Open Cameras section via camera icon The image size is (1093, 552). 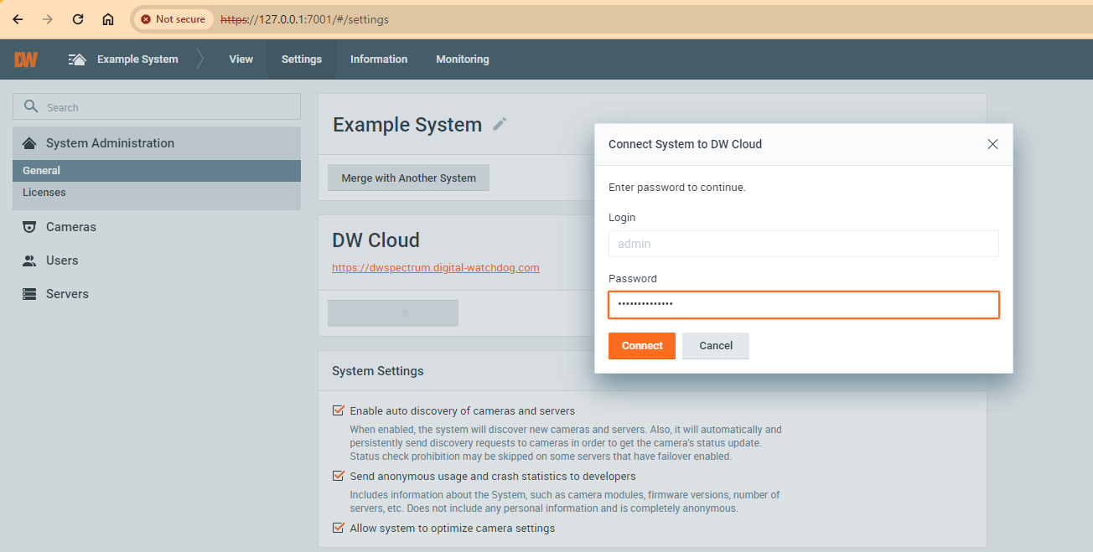coord(29,227)
